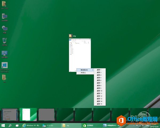Screen dimensions: 160x128
Task: Click the Windows Start button
Action: click(x=3, y=125)
